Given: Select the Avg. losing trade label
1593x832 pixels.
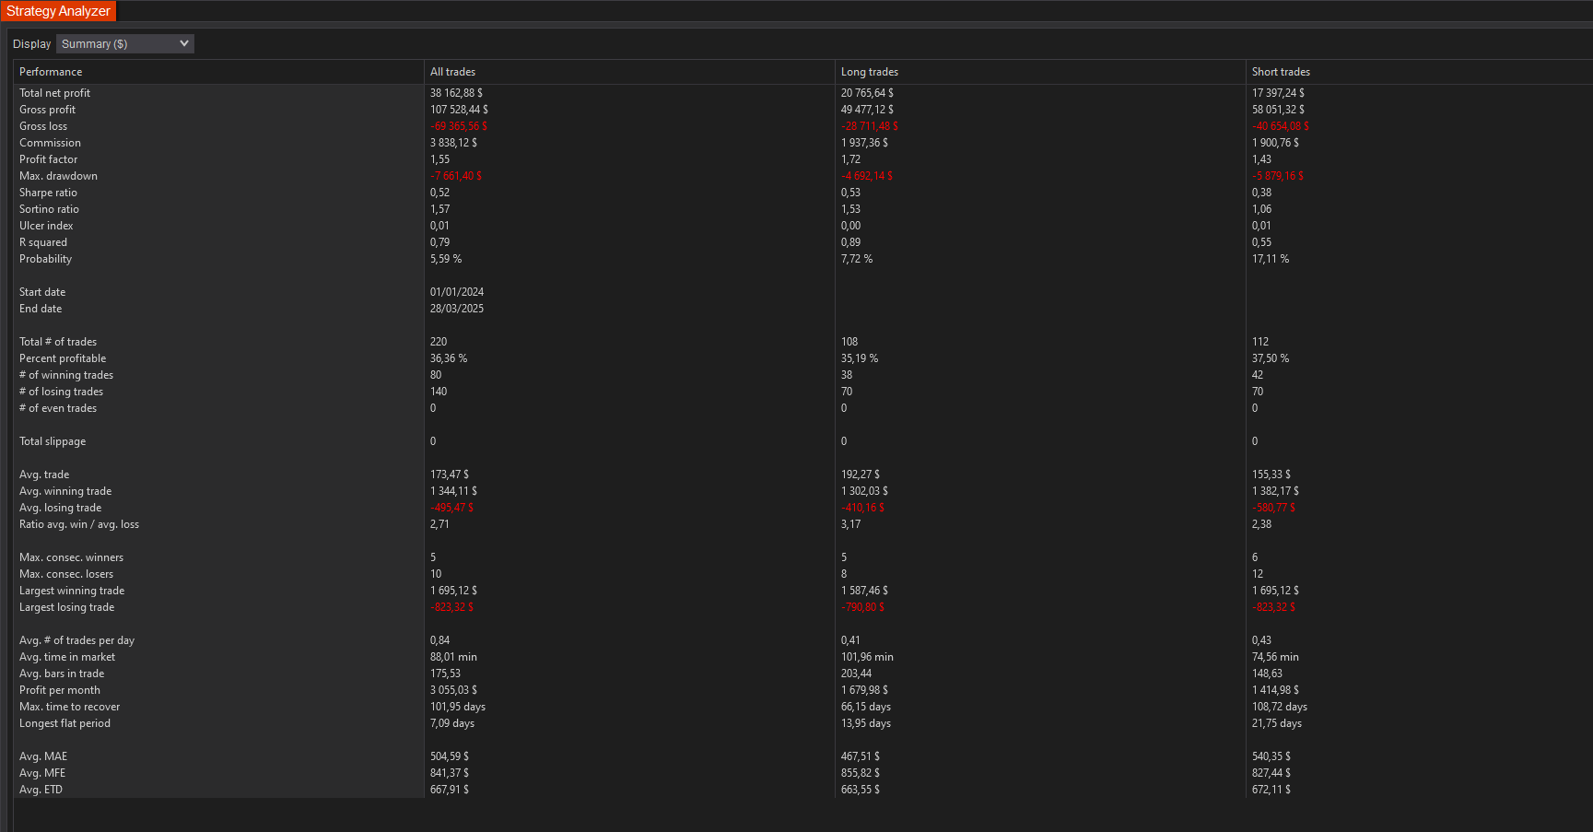Looking at the screenshot, I should pyautogui.click(x=60, y=508).
